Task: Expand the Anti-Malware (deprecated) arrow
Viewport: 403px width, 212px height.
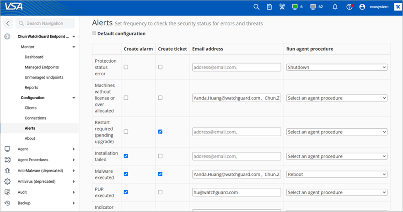Action: tap(74, 171)
